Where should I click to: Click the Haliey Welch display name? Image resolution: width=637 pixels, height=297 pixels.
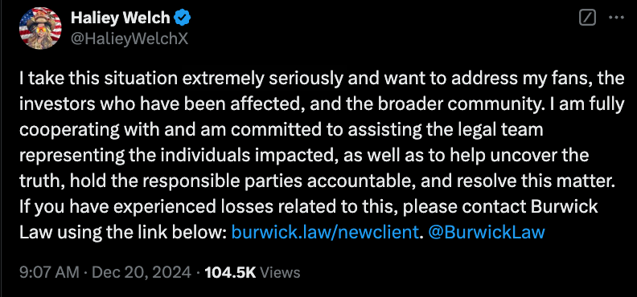(121, 18)
